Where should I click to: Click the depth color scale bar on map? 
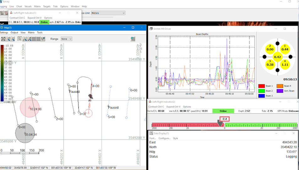(x=2, y=73)
